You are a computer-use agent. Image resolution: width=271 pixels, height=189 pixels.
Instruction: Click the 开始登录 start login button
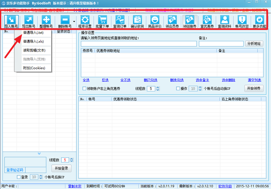[x=61, y=168]
